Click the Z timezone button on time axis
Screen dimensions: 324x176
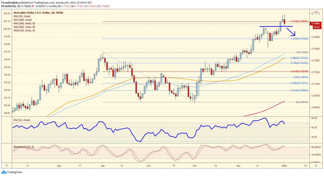click(x=6, y=165)
